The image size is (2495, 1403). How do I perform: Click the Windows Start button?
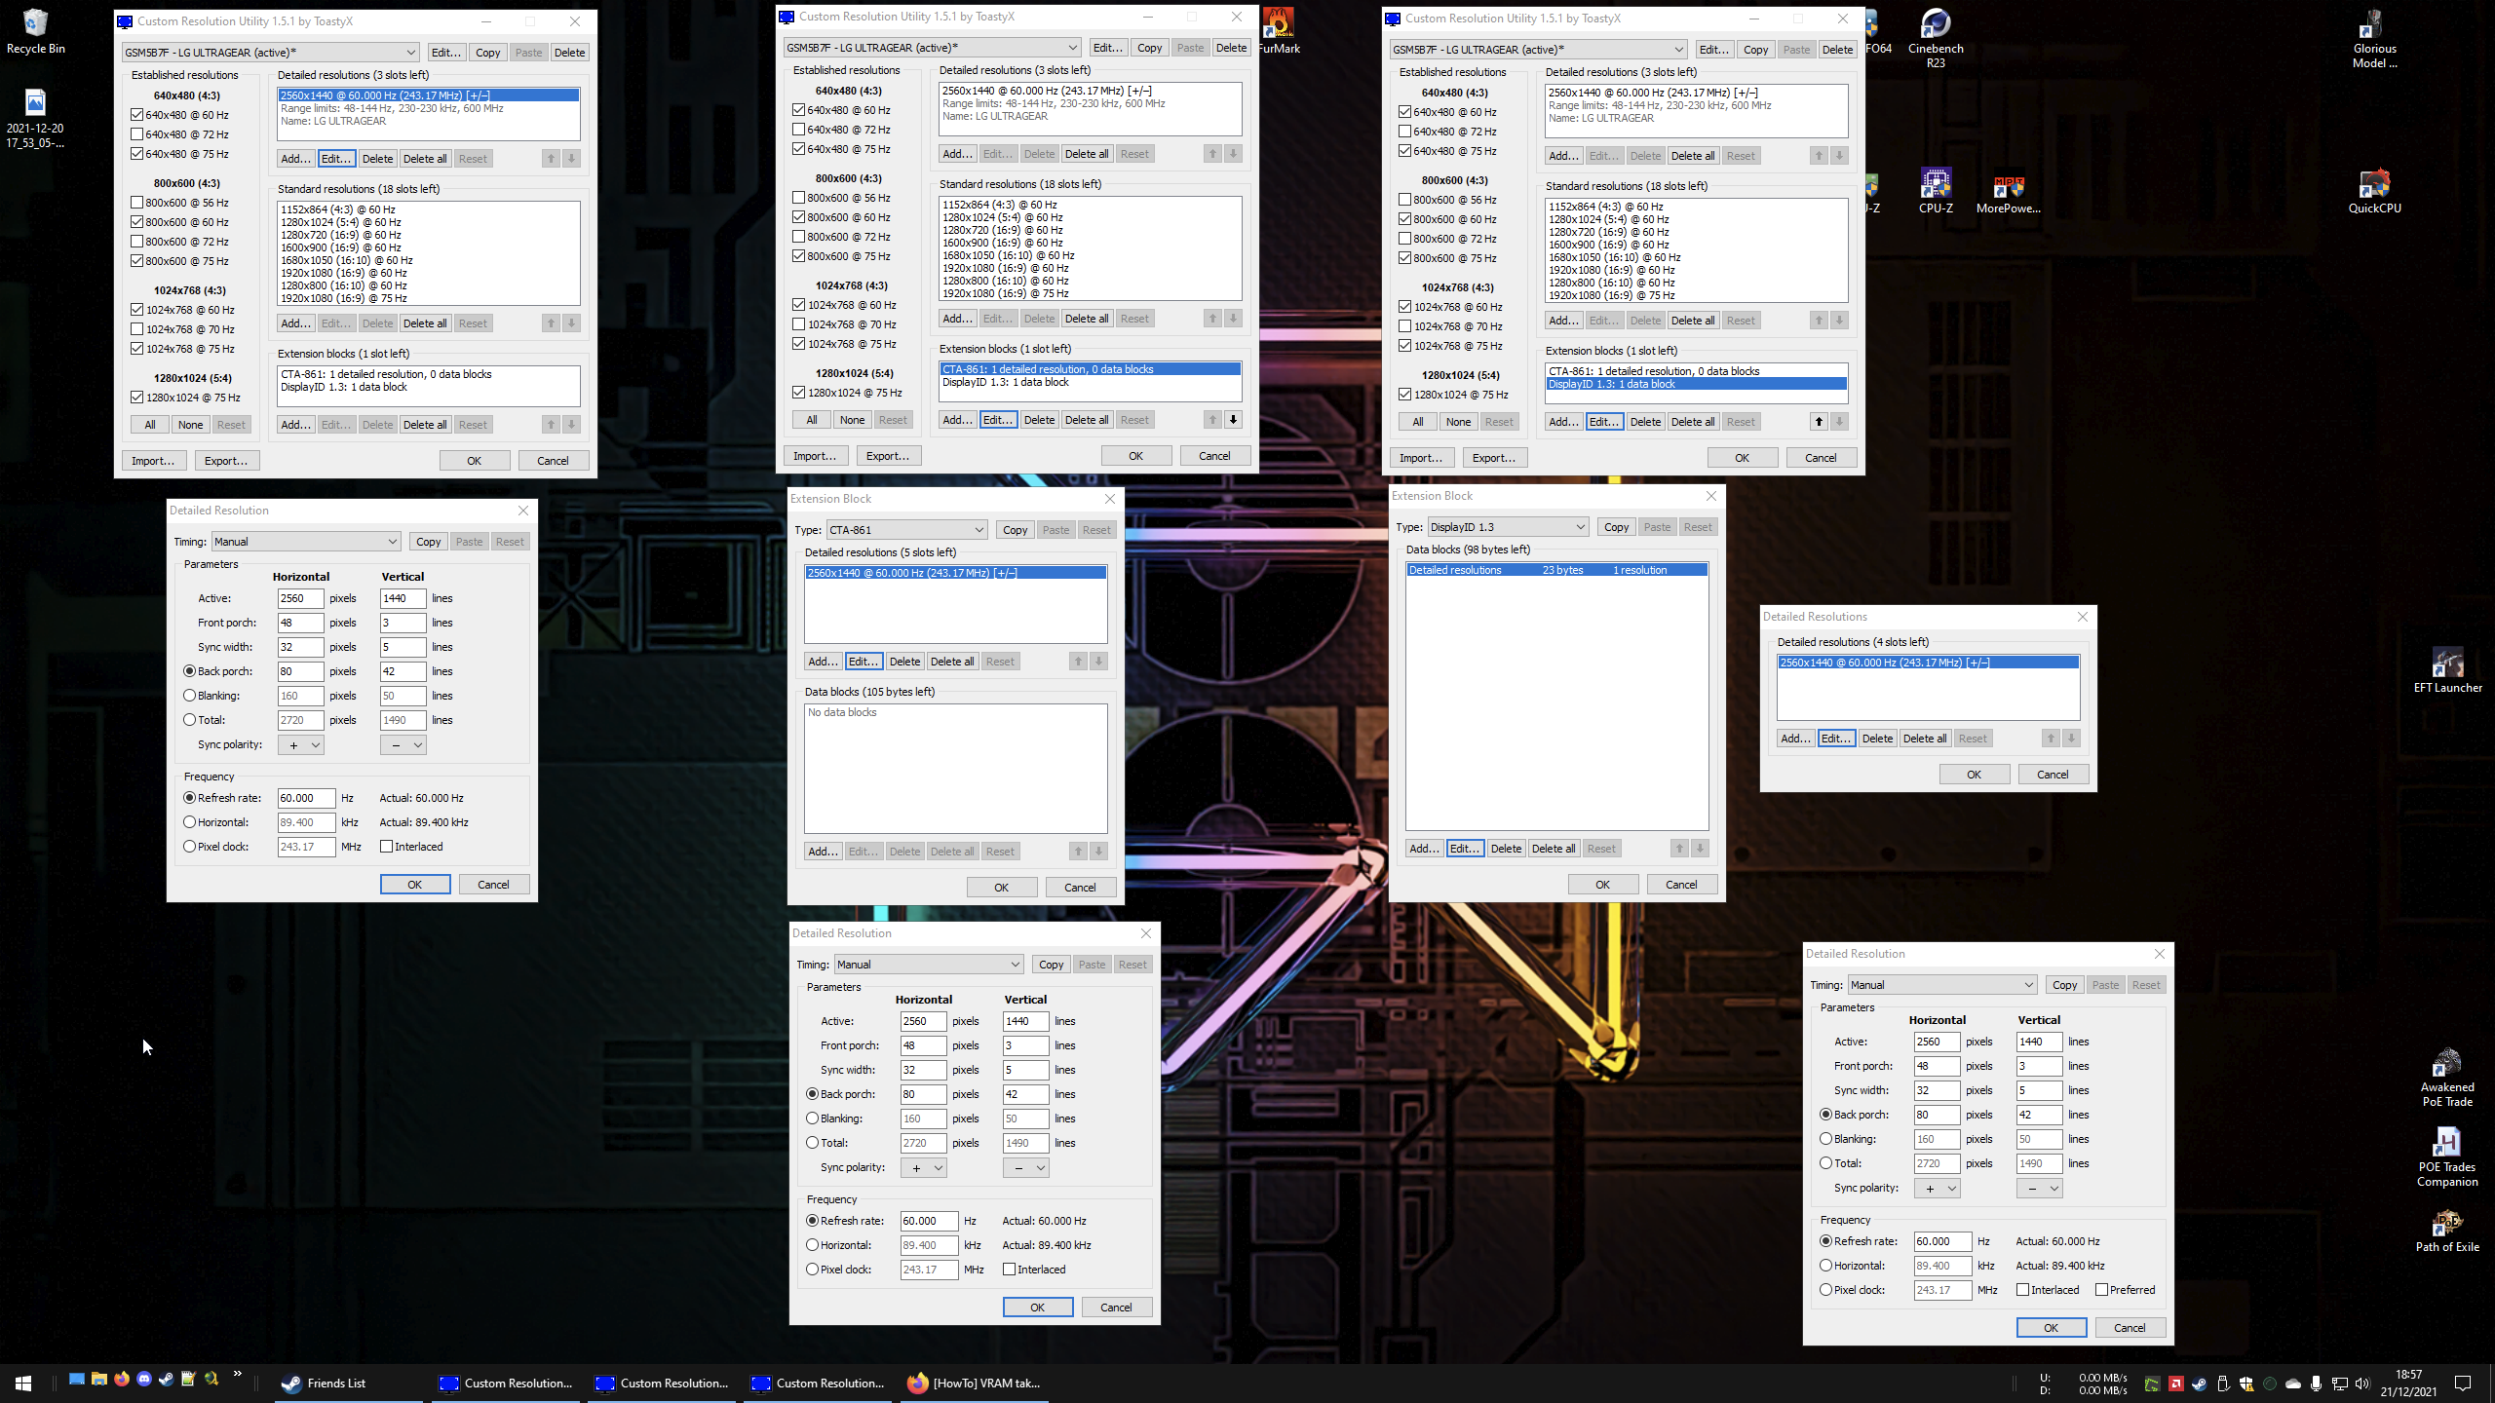pyautogui.click(x=23, y=1383)
